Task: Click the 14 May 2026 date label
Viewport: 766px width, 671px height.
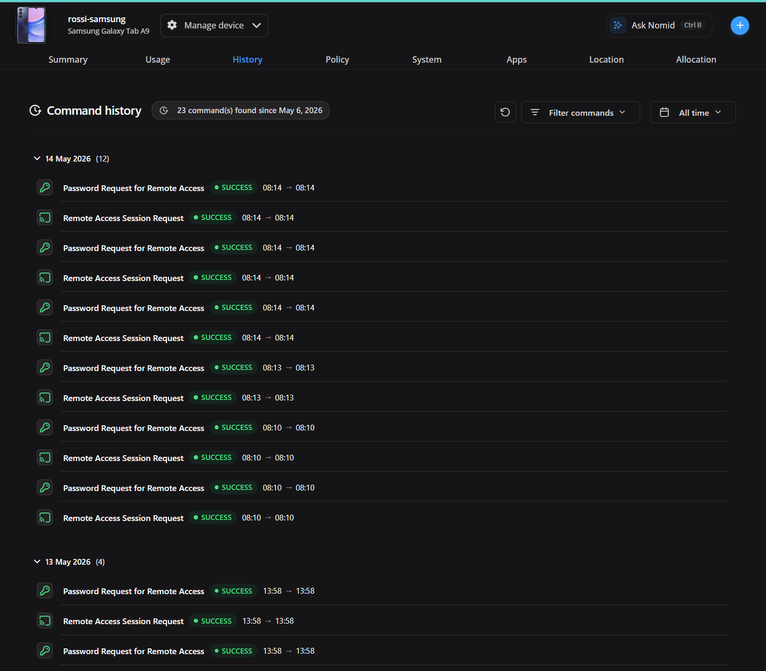Action: click(68, 158)
